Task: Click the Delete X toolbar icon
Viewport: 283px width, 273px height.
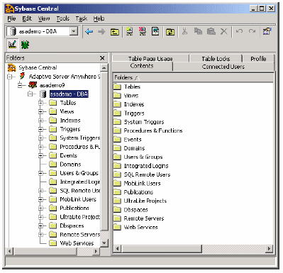Action: point(223,31)
